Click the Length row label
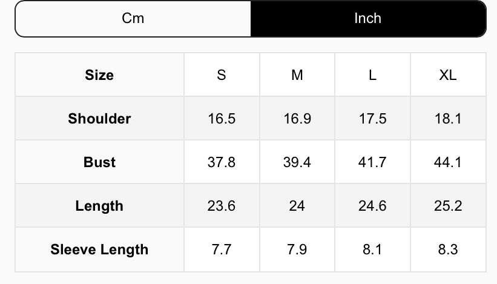 [x=99, y=206]
